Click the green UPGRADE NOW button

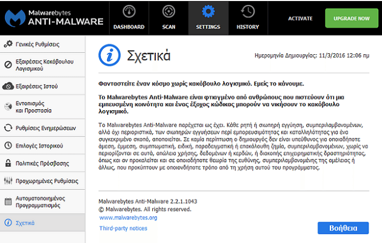tap(352, 18)
